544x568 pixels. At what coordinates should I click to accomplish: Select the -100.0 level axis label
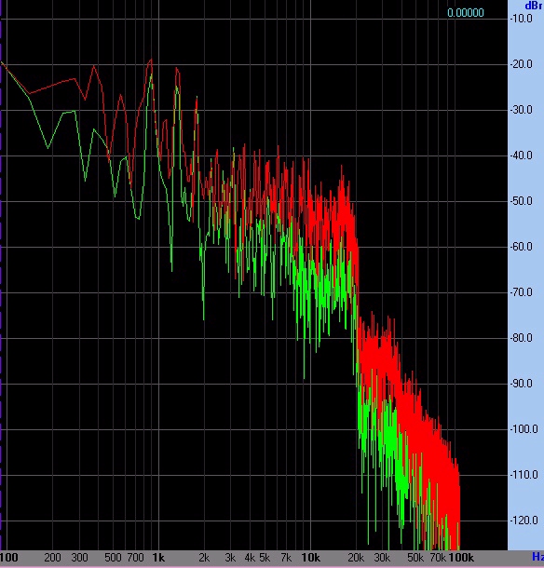(x=524, y=429)
